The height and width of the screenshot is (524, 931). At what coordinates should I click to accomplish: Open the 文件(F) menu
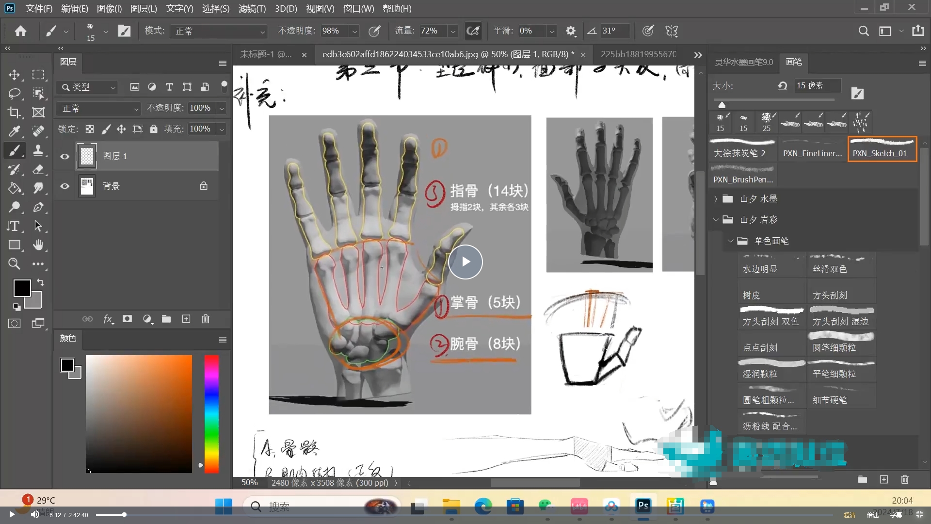click(39, 9)
